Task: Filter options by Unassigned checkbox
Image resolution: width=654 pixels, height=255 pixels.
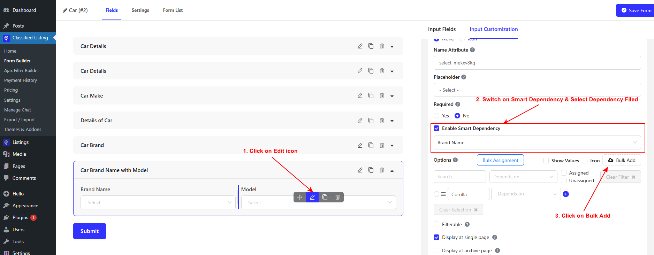Action: click(564, 180)
